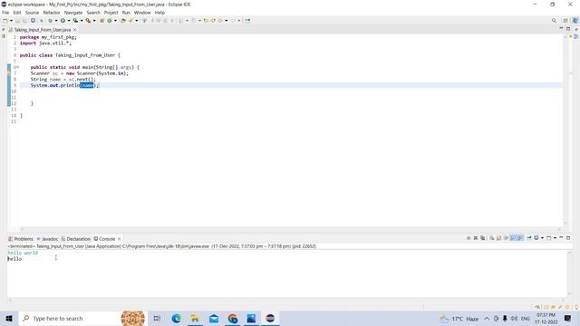Close the Taking_Input_From_User.java tab

pos(74,30)
